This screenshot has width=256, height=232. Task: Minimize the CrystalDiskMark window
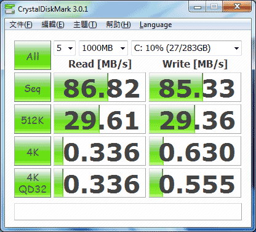198,7
